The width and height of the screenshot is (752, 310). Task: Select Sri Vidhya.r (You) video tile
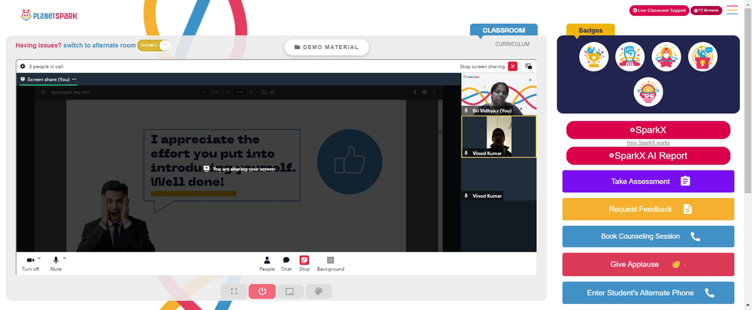coord(499,94)
